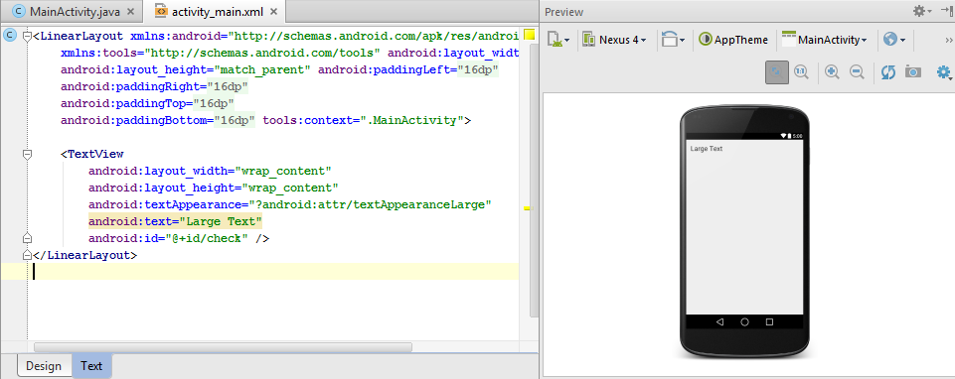The width and height of the screenshot is (955, 379).
Task: Open screen orientation dropdown
Action: pos(673,40)
